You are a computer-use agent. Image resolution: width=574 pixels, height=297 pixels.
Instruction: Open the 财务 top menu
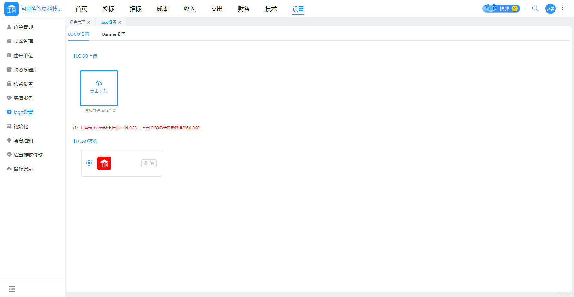click(244, 9)
